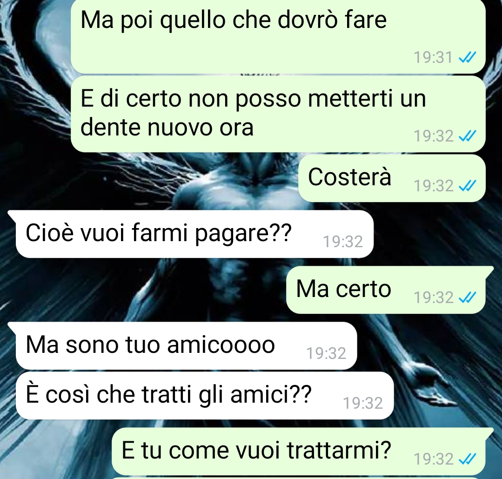
Task: Tap the read ticks on 'Costerà' message
Action: [x=467, y=186]
